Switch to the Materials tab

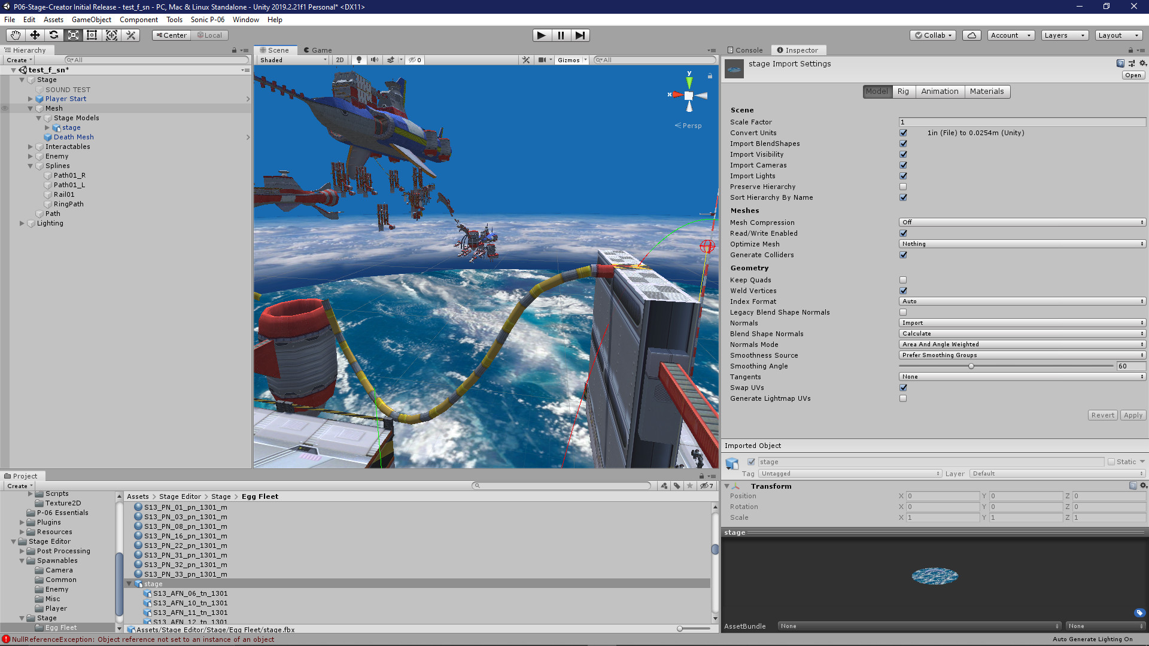click(987, 91)
